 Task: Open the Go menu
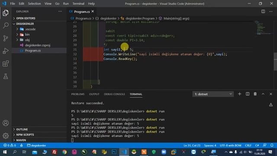pyautogui.click(x=57, y=3)
